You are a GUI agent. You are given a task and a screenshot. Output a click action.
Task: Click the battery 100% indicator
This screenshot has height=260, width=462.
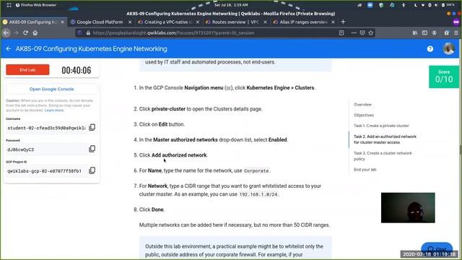(448, 5)
